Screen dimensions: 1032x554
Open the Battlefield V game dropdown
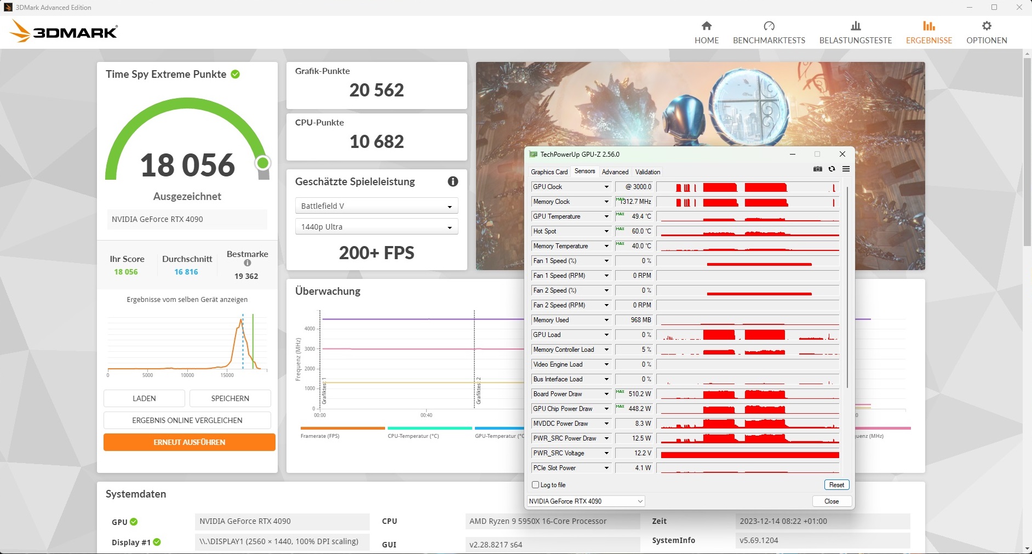(x=376, y=206)
